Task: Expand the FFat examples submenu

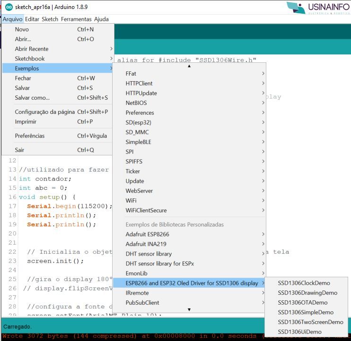Action: (x=189, y=74)
